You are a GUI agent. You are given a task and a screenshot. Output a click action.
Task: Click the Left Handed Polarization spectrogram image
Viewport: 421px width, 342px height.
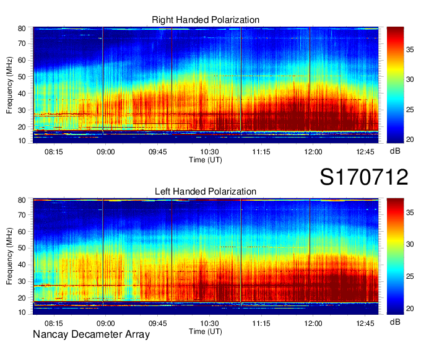[x=206, y=256]
